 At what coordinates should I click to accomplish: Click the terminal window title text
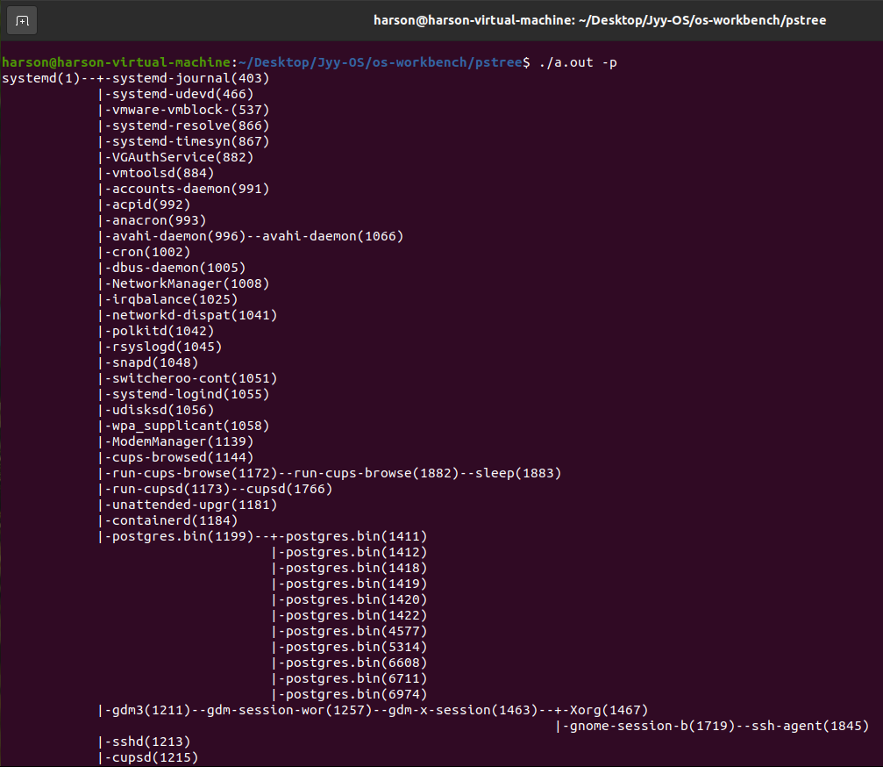pos(600,20)
